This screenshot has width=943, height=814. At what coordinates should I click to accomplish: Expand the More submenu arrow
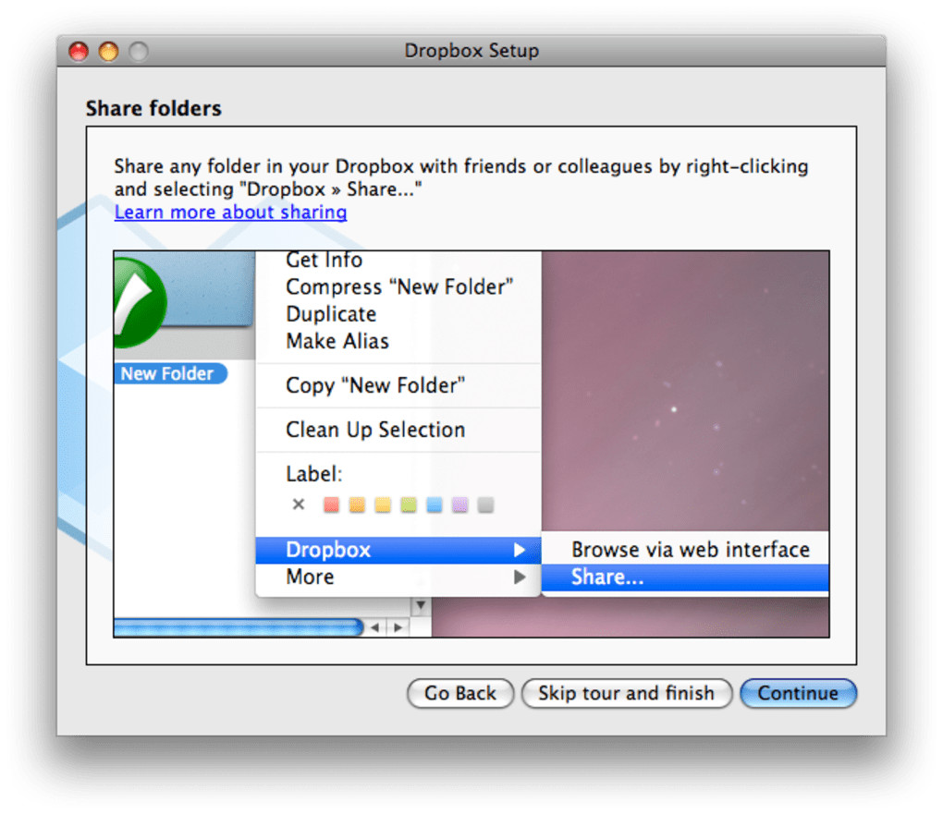[520, 577]
